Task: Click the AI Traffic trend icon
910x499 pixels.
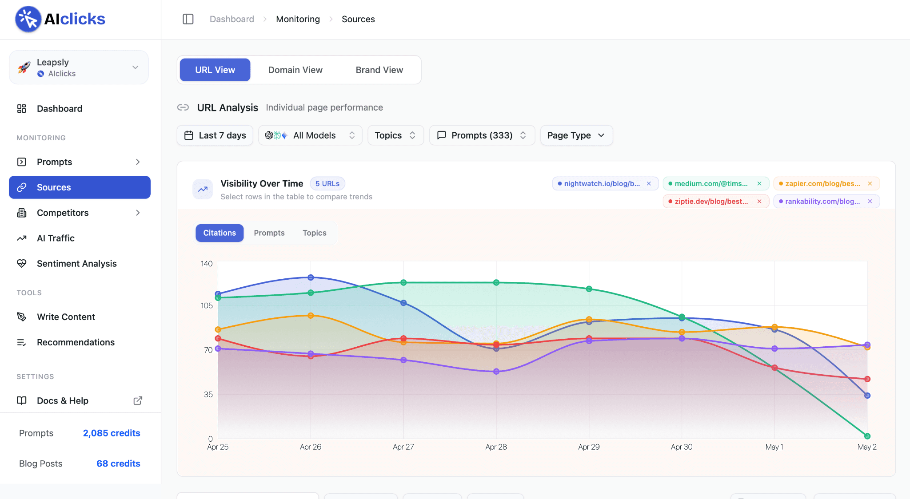Action: tap(21, 238)
